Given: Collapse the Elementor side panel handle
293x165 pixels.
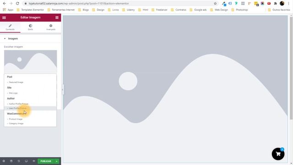Looking at the screenshot, I should (62, 90).
